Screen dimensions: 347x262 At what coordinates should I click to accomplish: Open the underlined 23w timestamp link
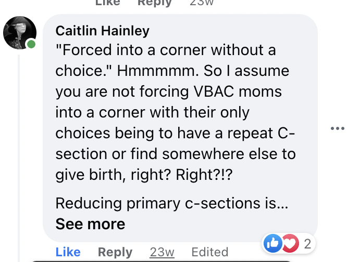tap(162, 252)
